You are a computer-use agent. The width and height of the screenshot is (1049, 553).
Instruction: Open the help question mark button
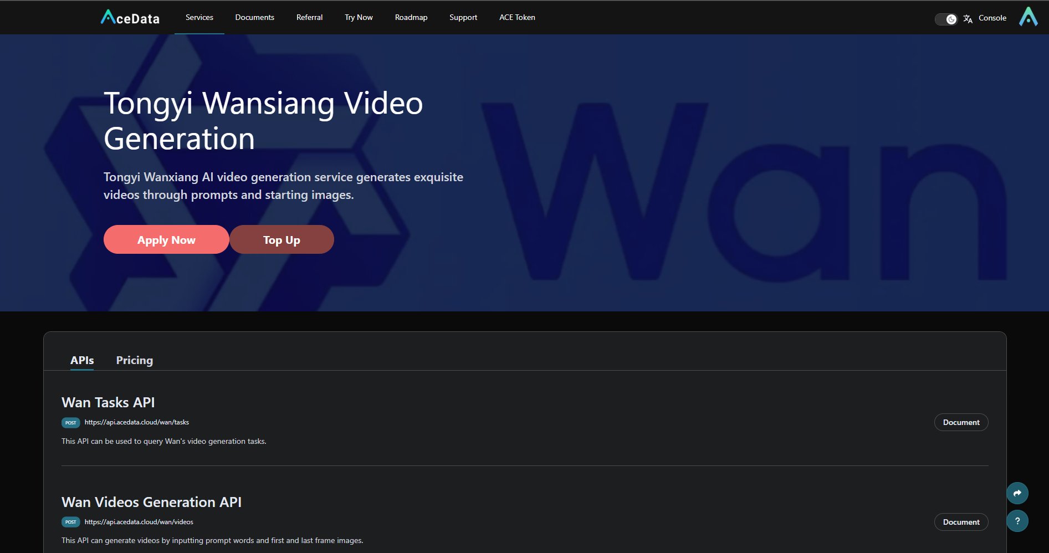point(1017,521)
